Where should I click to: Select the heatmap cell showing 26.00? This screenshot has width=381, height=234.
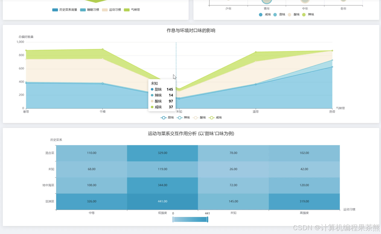click(233, 169)
